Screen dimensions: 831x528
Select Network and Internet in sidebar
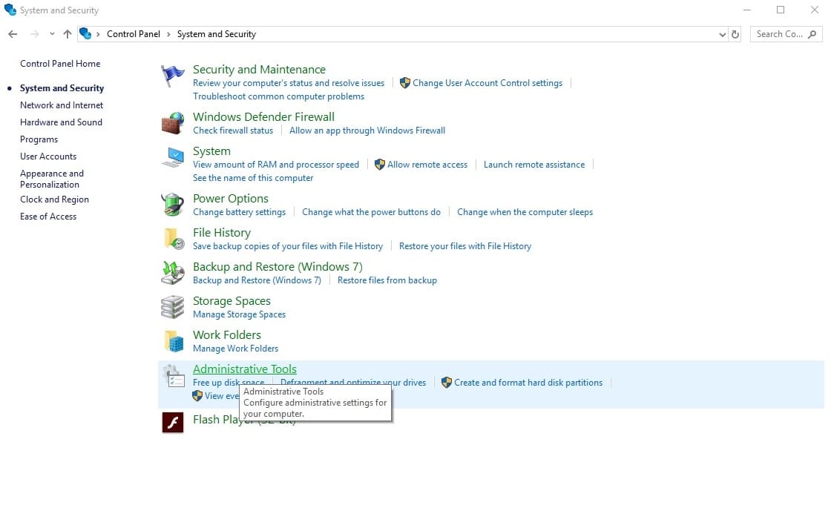click(62, 105)
